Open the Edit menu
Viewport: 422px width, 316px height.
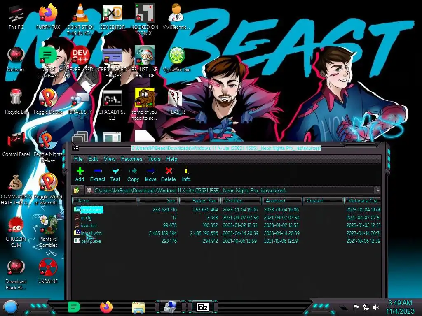(93, 159)
